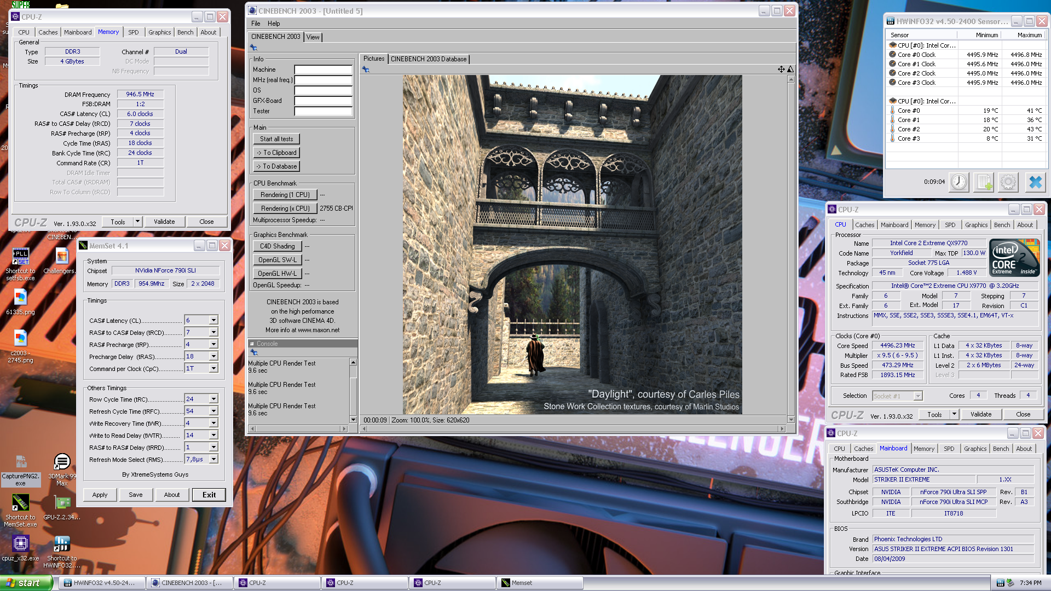
Task: Click Cinebench console scrollbar down arrow
Action: pos(353,420)
